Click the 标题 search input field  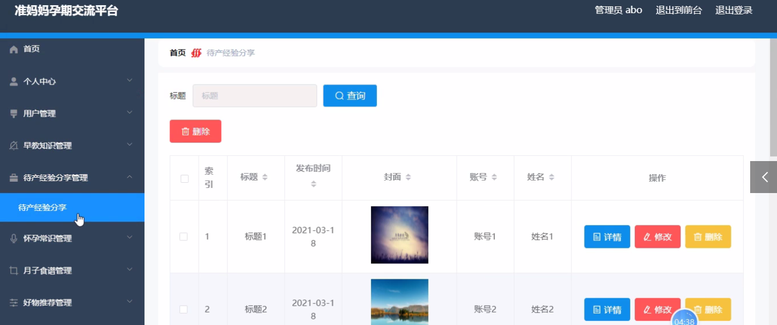pos(255,96)
